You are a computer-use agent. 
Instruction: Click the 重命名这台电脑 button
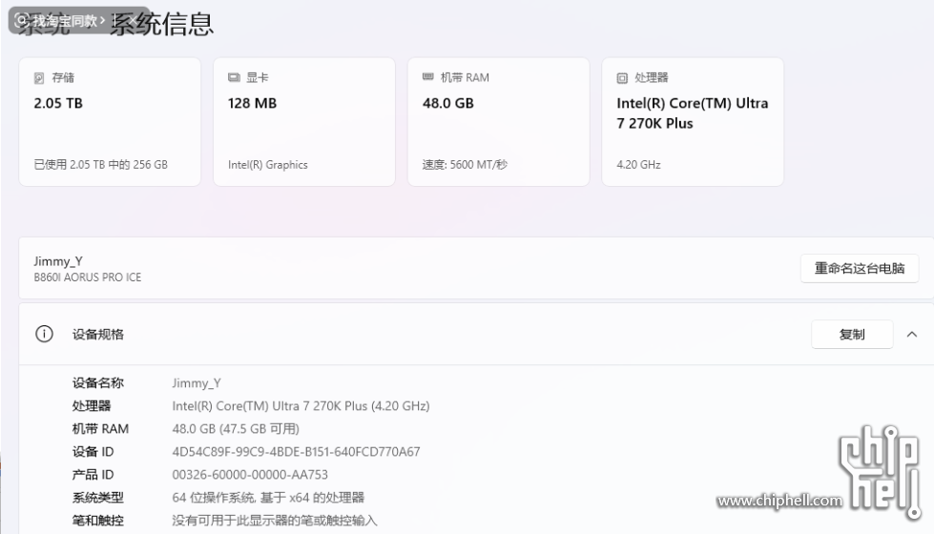pos(859,269)
